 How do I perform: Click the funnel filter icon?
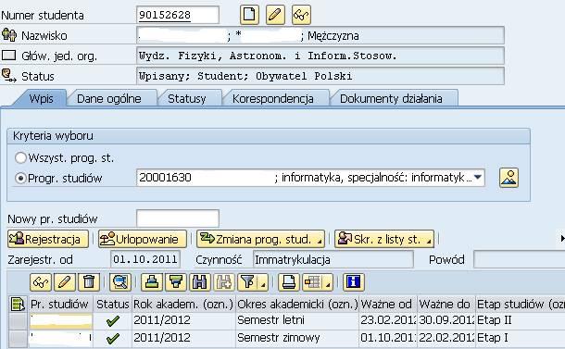(x=248, y=282)
